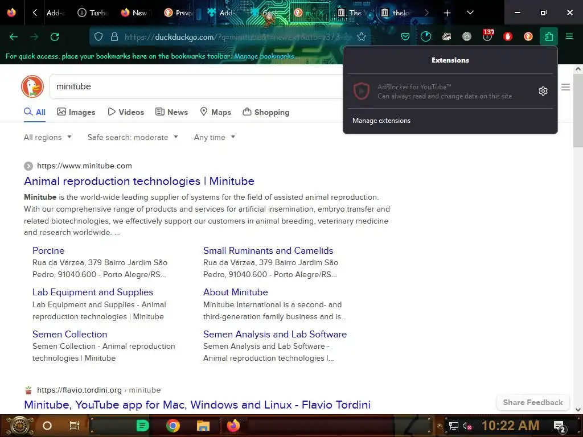Open the Pocket save icon
The width and height of the screenshot is (583, 437).
click(405, 36)
